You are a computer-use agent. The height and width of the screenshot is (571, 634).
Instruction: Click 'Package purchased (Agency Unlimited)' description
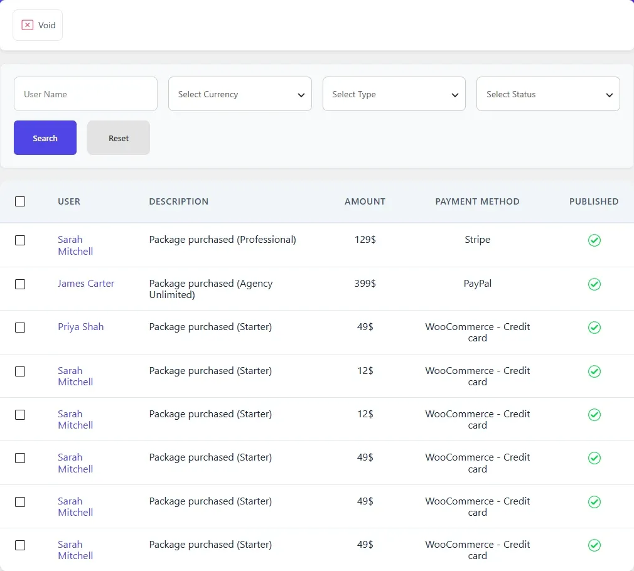click(x=211, y=289)
